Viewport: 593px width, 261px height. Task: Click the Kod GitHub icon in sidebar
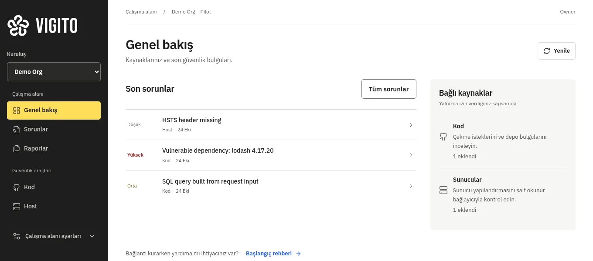click(x=17, y=187)
